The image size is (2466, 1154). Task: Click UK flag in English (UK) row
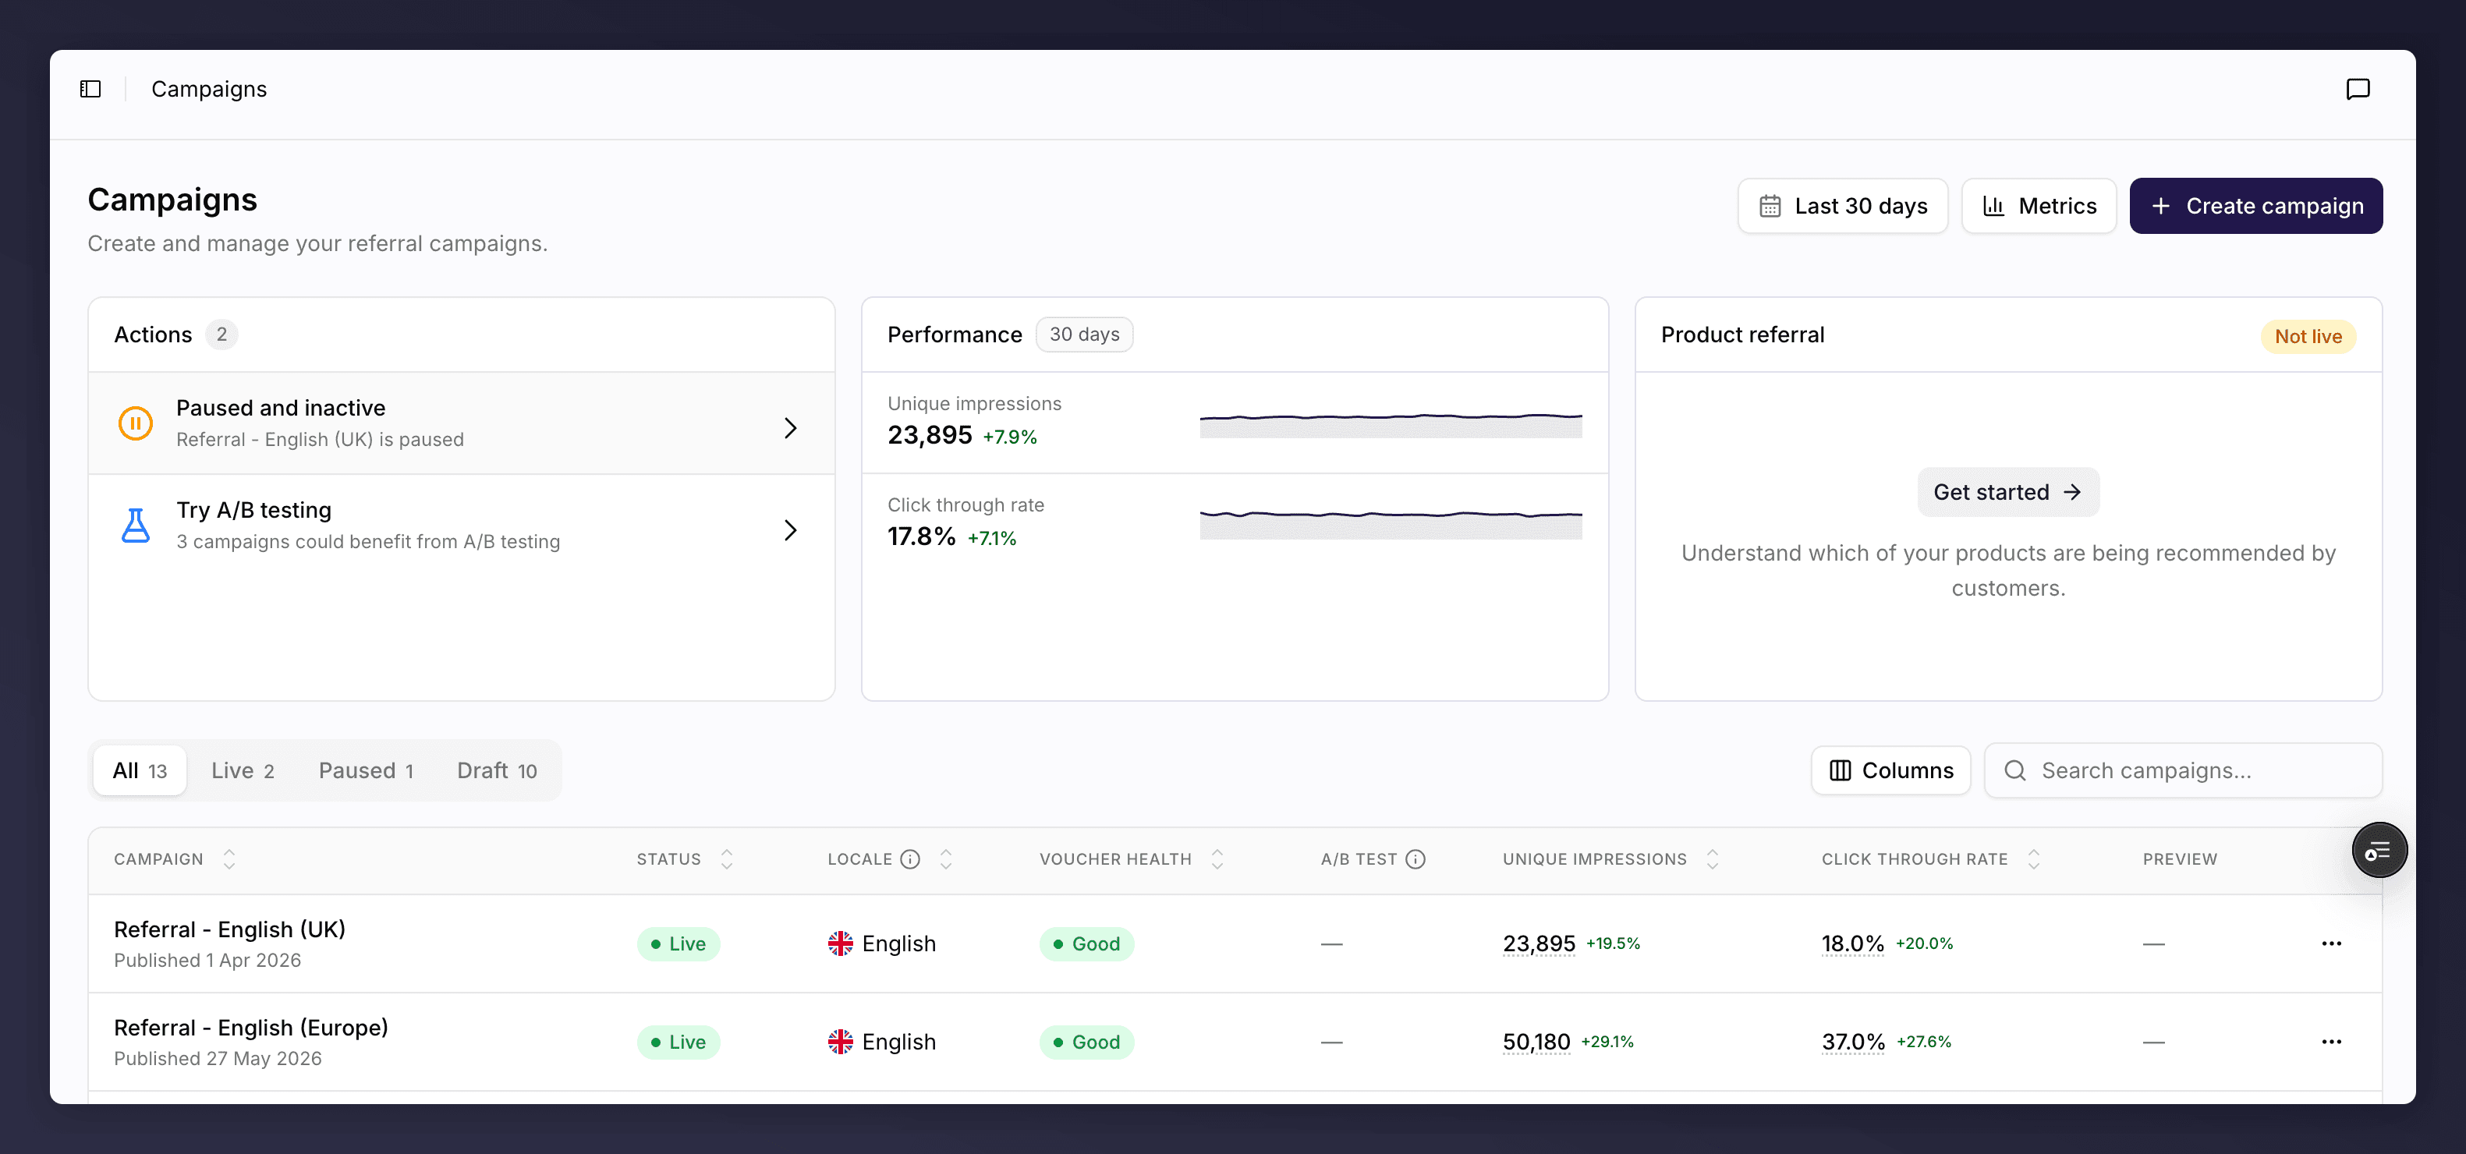click(841, 943)
